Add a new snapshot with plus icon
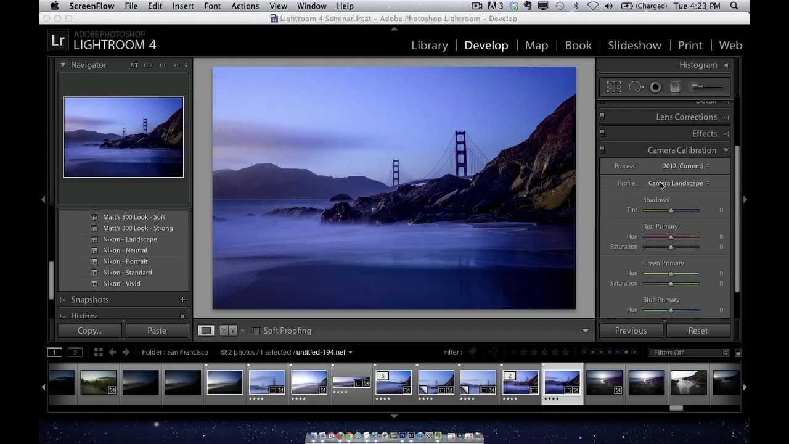Viewport: 789px width, 444px height. [x=182, y=300]
